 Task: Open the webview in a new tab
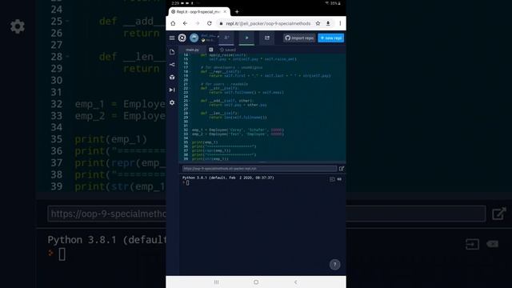(342, 169)
